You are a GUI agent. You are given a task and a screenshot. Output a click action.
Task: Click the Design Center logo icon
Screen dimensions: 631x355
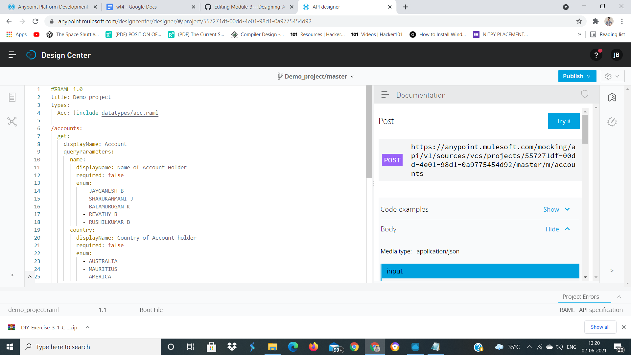coord(31,55)
